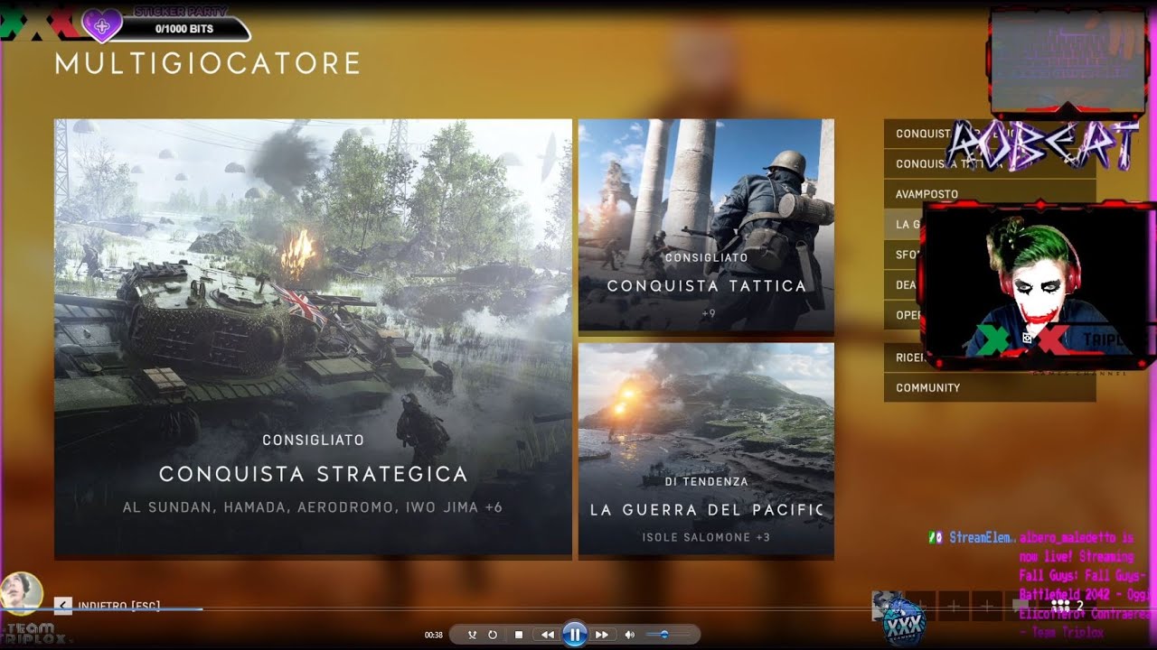Screen dimensions: 1157x650
Task: Fast-forward with the double-right-arrow button
Action: 601,635
